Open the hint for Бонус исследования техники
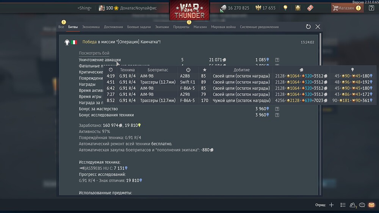The height and width of the screenshot is (213, 379). (277, 115)
